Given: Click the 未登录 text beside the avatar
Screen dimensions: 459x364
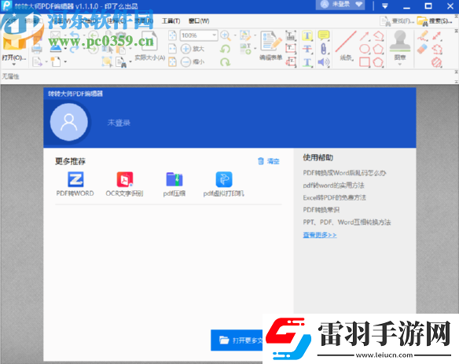Looking at the screenshot, I should click(119, 123).
